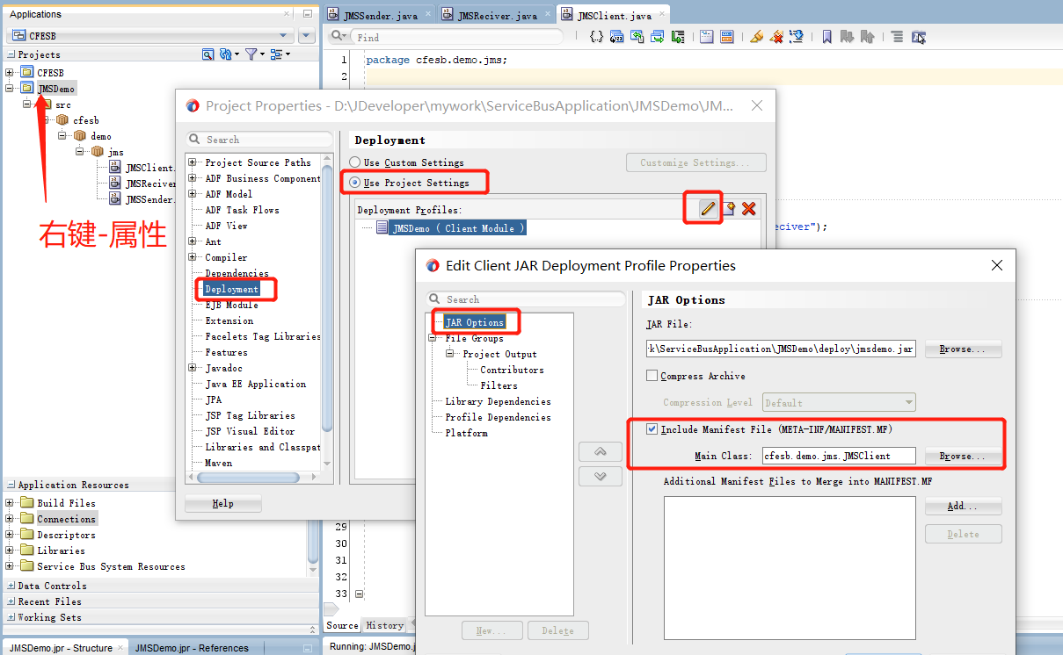Expand the Compiler node in properties tree
1063x655 pixels.
pyautogui.click(x=193, y=257)
